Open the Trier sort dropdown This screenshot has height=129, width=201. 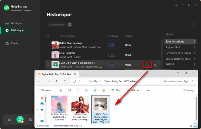tap(117, 90)
